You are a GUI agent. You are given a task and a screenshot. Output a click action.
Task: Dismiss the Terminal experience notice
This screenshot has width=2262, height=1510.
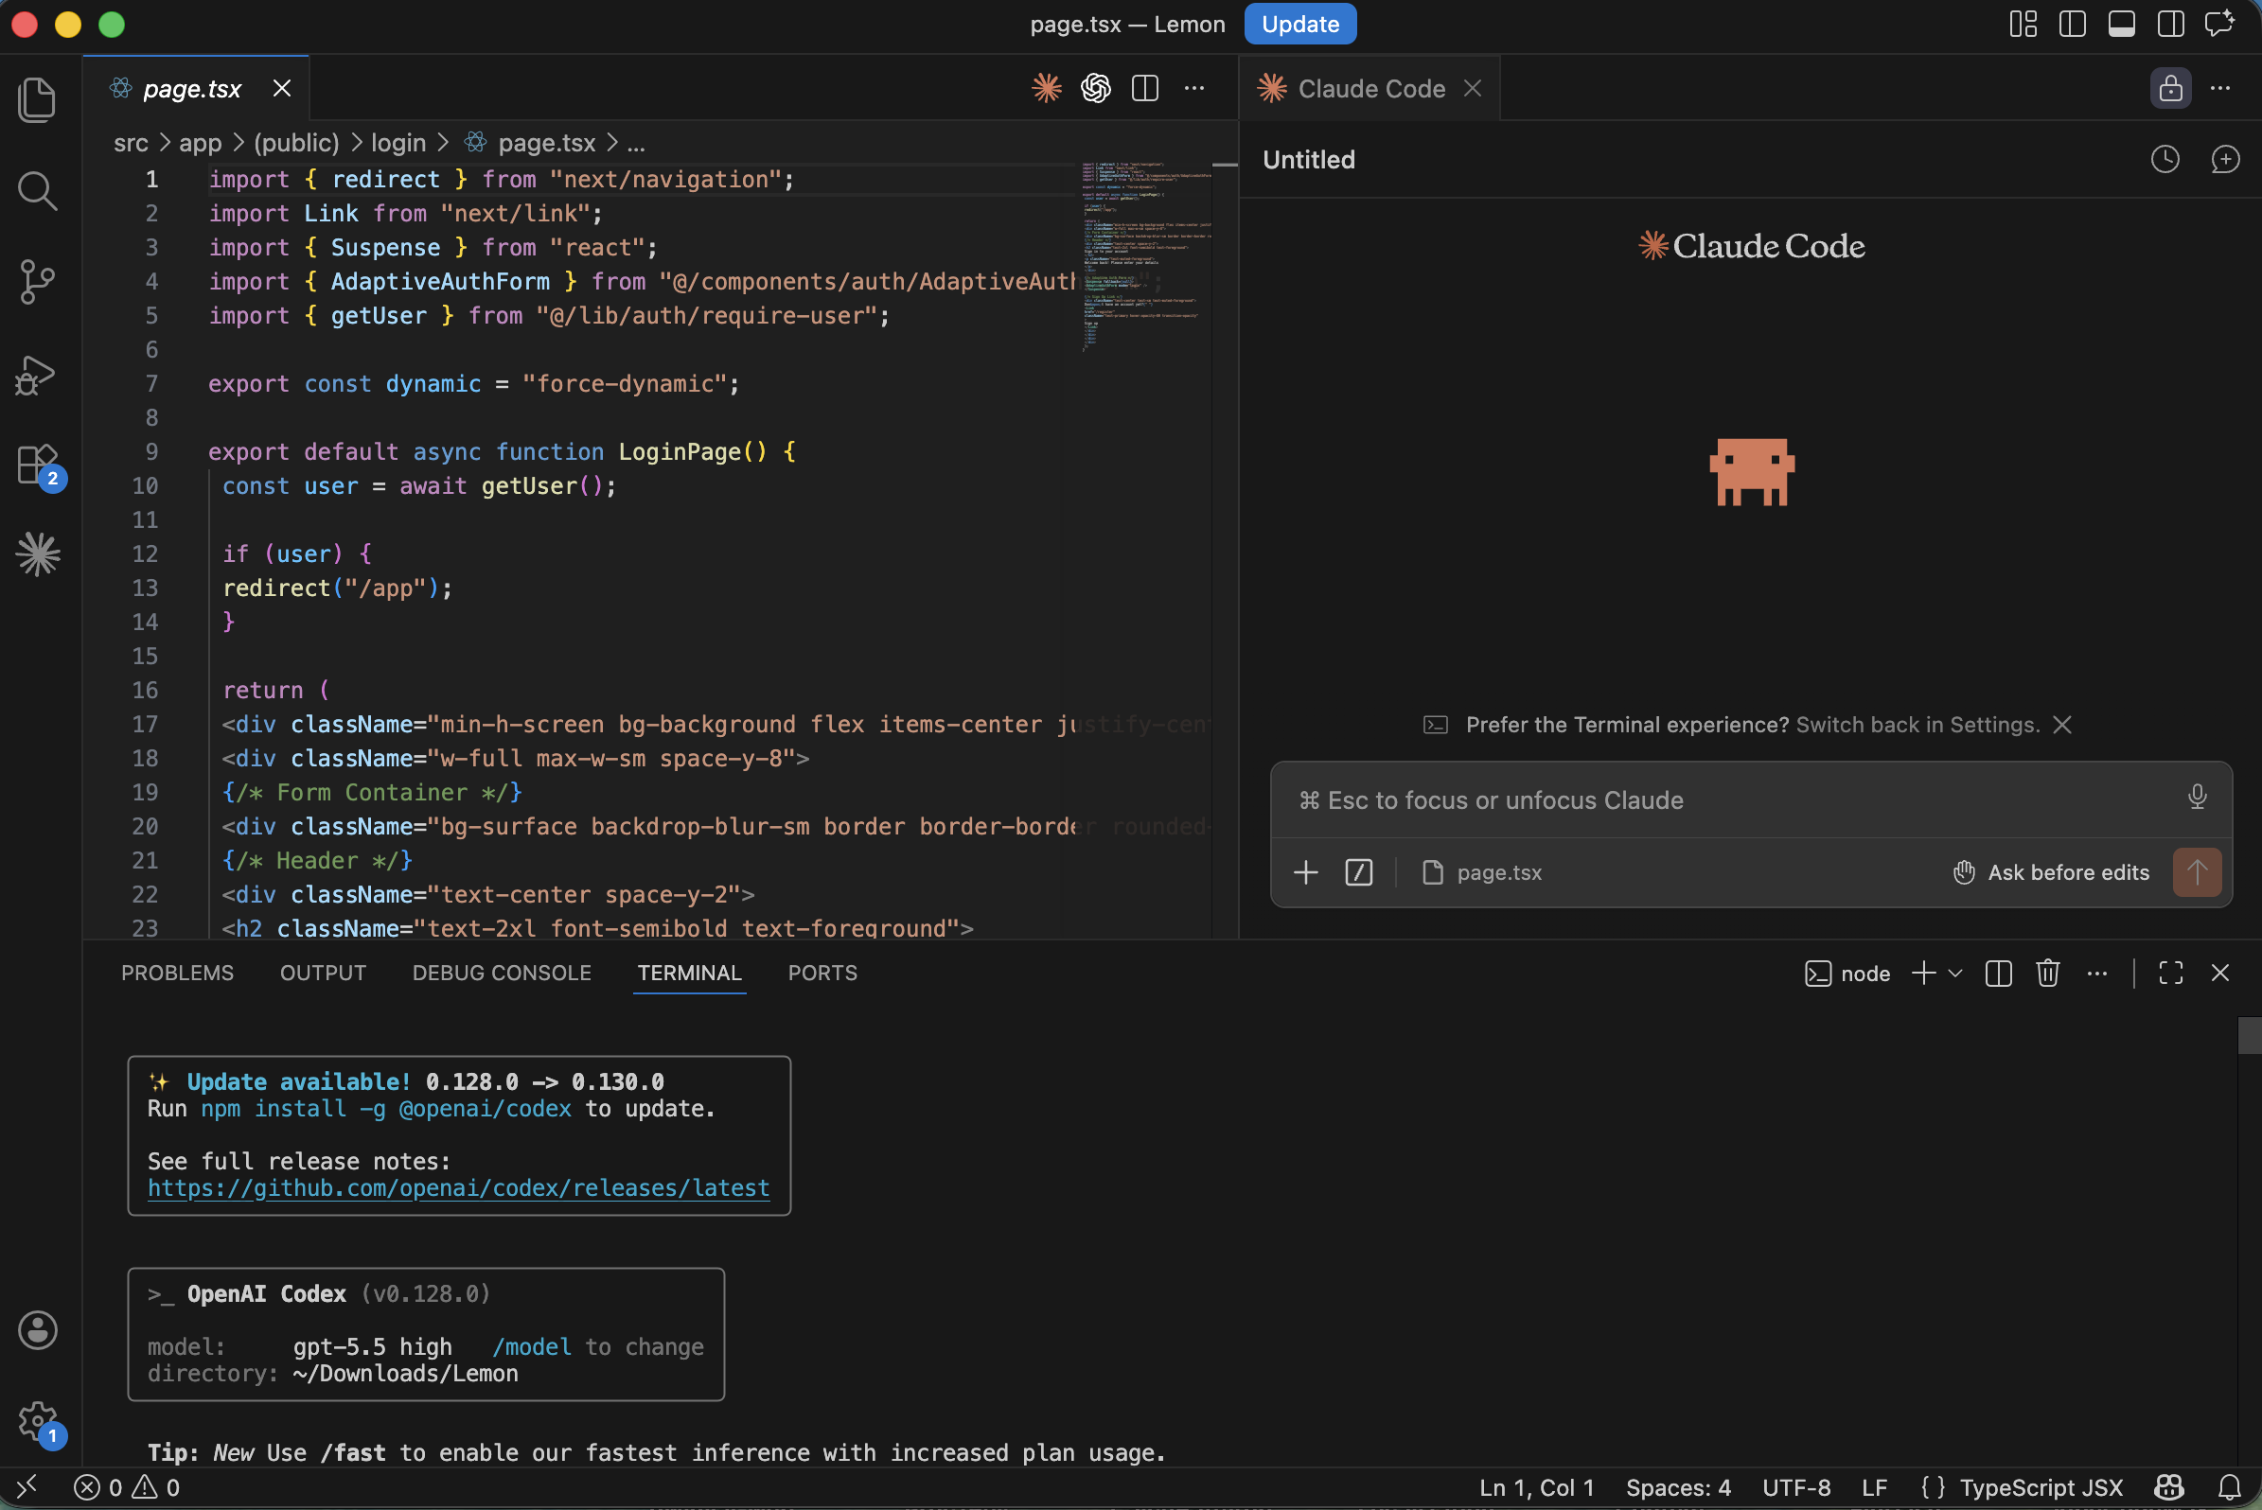[2061, 724]
